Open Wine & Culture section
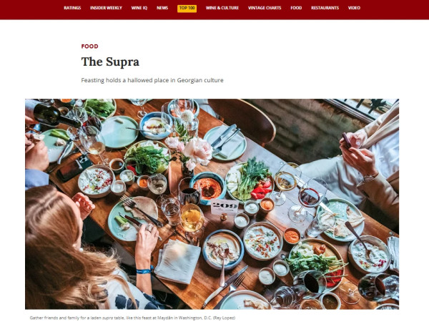The image size is (429, 322). coord(222,8)
